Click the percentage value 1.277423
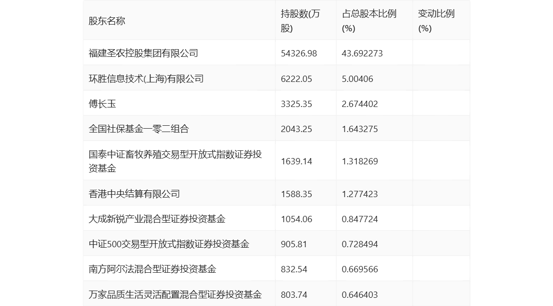The height and width of the screenshot is (306, 553). coord(360,194)
